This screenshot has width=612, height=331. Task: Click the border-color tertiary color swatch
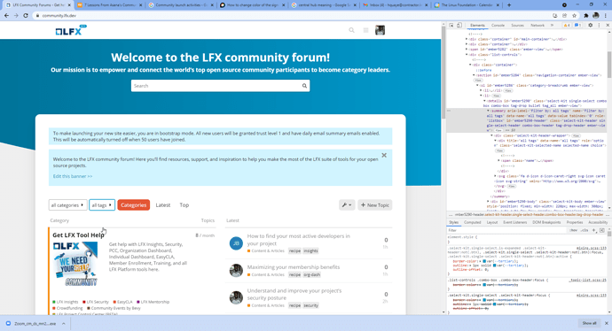pos(484,261)
